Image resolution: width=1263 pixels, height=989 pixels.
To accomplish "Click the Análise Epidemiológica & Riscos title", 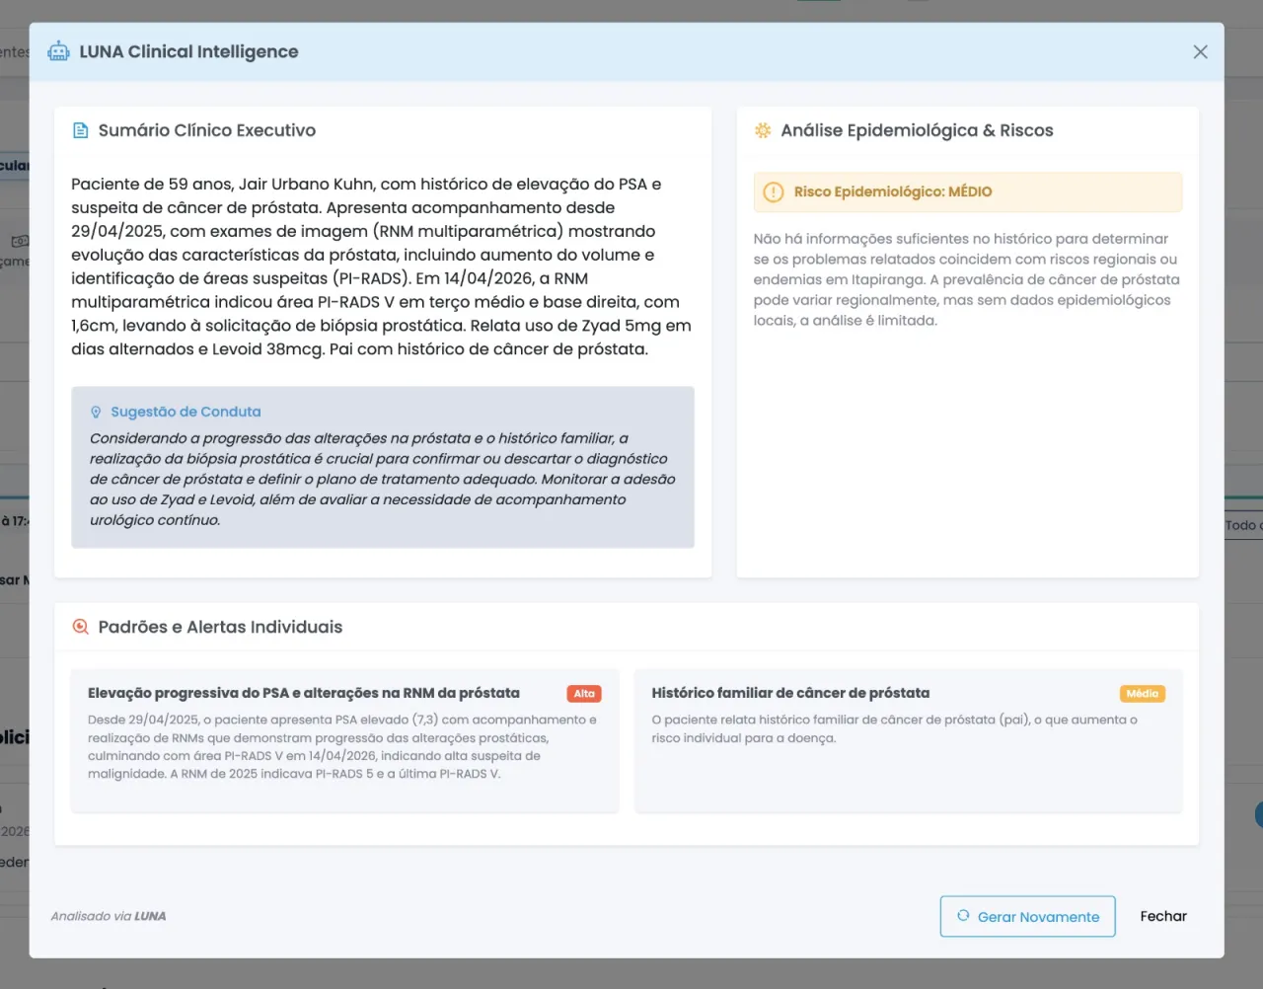I will click(x=917, y=130).
